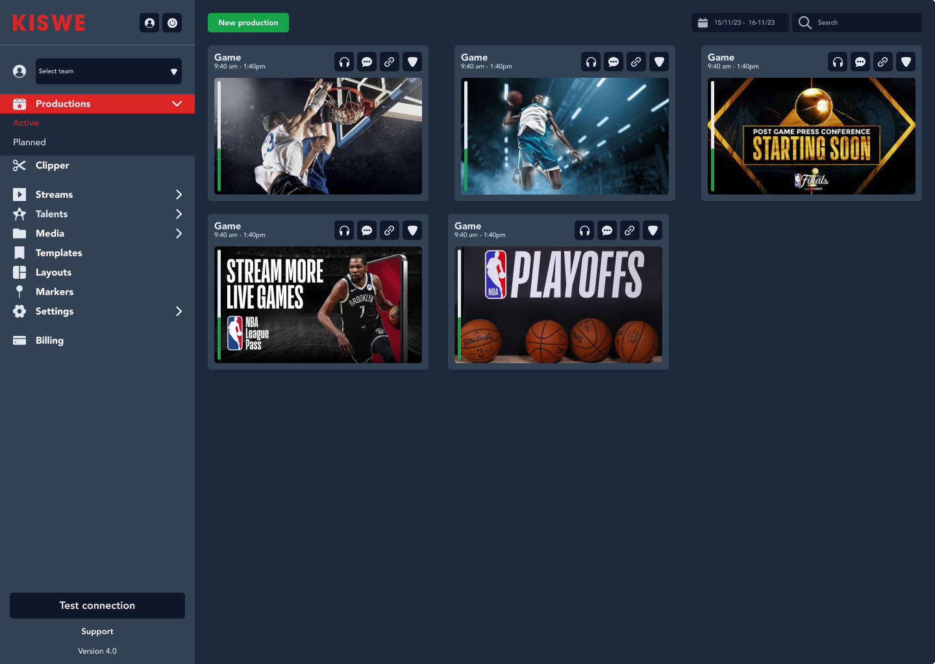This screenshot has height=664, width=935.
Task: Click level bar on the Starting Soon thumbnail
Action: click(712, 136)
